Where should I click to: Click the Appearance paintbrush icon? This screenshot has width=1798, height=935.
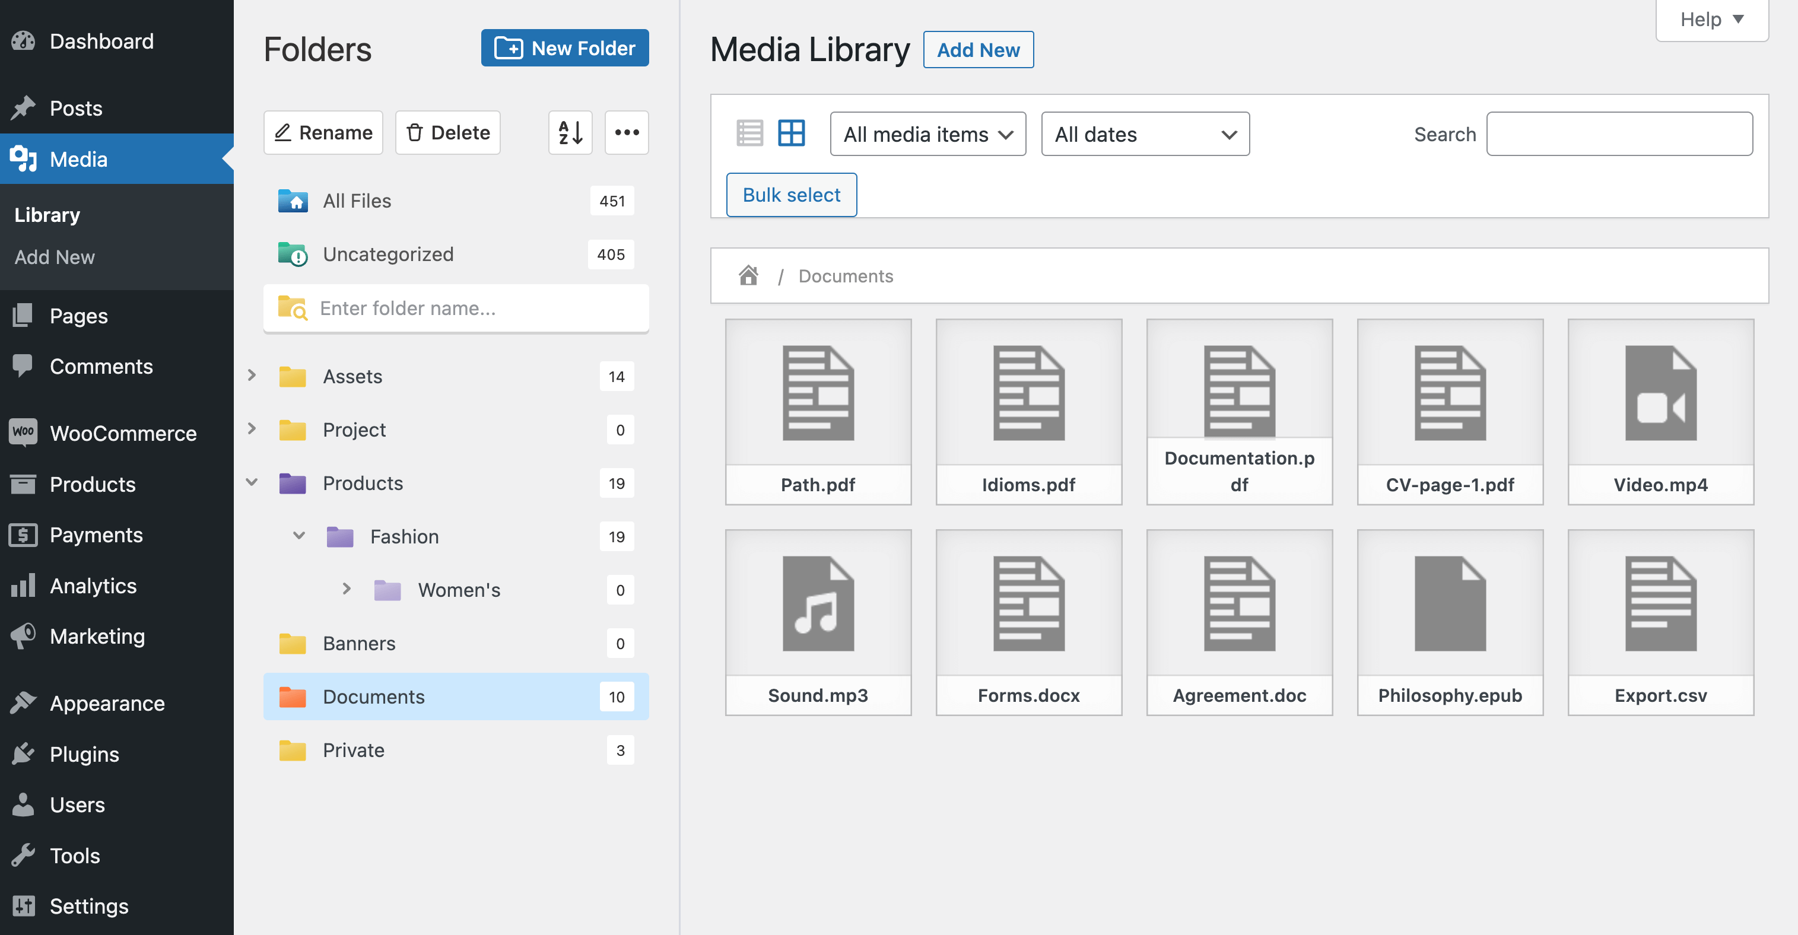point(23,702)
